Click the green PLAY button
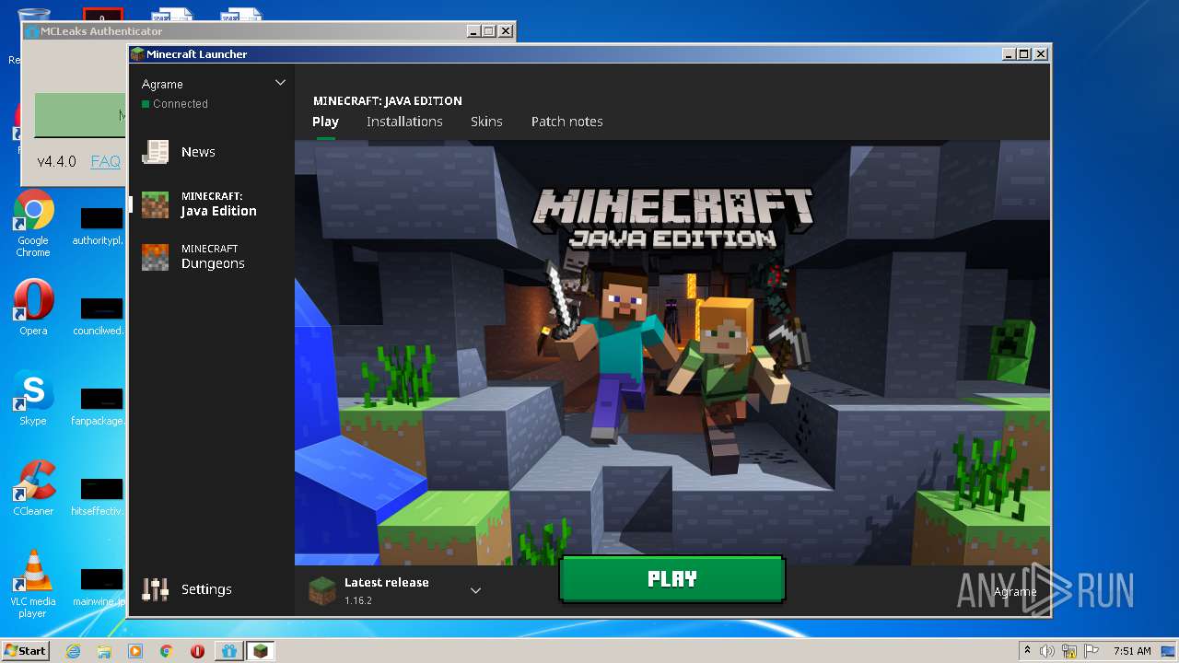This screenshot has height=663, width=1179. [x=671, y=579]
